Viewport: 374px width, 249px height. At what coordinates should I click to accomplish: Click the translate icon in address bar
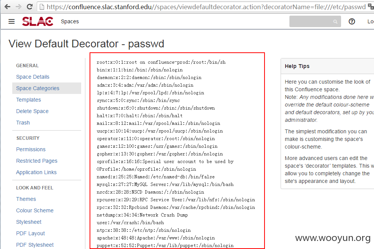tap(371, 6)
